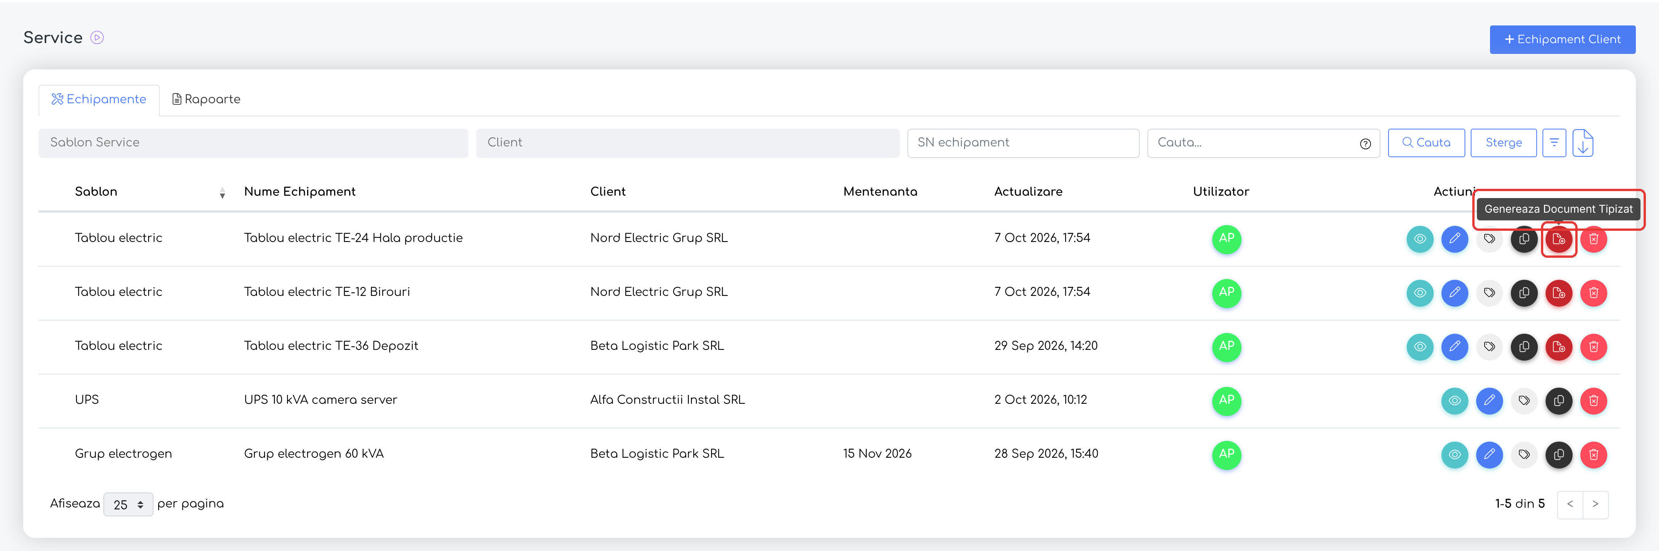Click tag icon for TE-36 Depozit
Viewport: 1659px width, 551px height.
1490,347
